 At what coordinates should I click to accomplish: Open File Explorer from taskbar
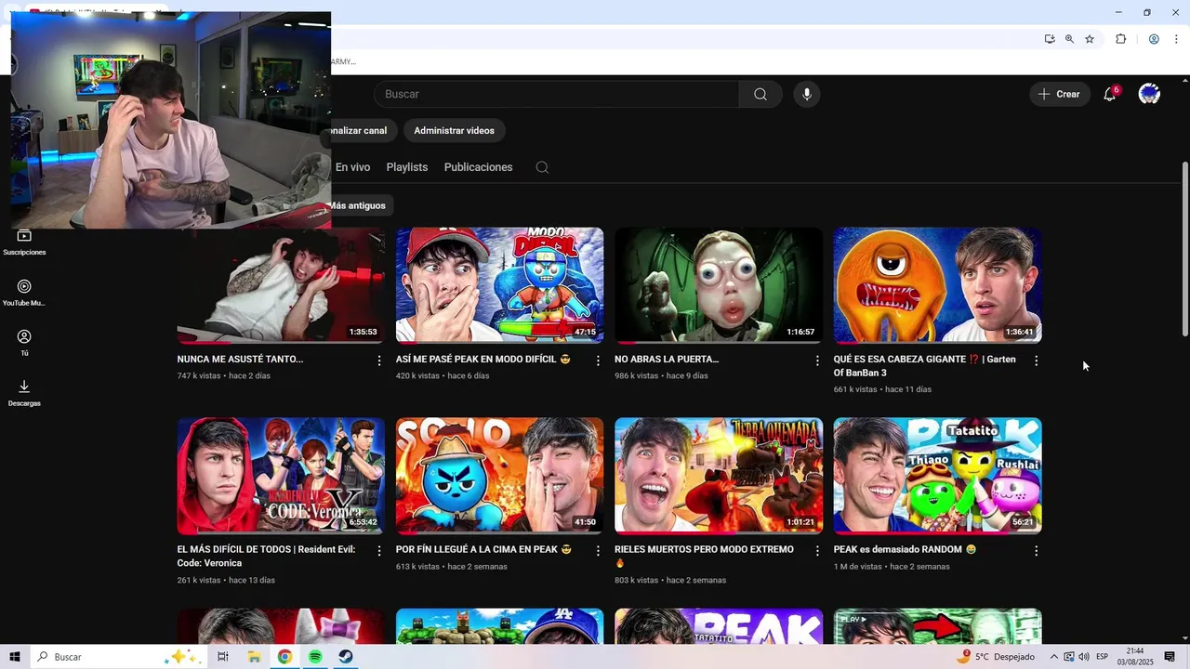tap(254, 657)
